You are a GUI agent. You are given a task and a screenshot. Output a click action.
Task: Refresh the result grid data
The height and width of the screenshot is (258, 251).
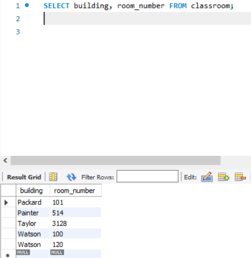(x=71, y=177)
